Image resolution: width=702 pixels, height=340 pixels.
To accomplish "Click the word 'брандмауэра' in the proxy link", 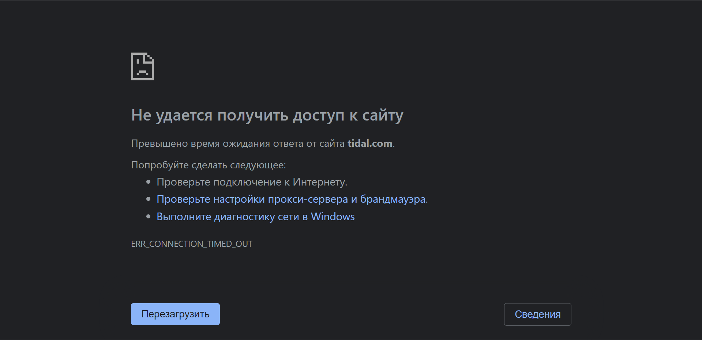I will pos(393,199).
